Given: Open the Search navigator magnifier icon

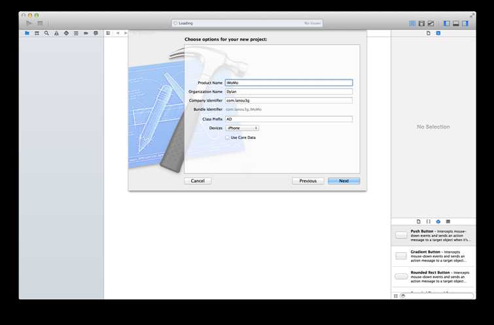Looking at the screenshot, I should (x=46, y=33).
